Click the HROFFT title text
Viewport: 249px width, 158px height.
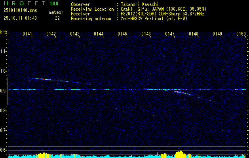coord(25,3)
